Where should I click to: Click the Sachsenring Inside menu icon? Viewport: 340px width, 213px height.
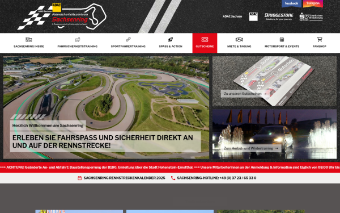click(29, 39)
